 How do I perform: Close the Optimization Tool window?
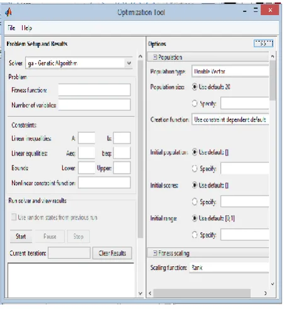coord(270,10)
